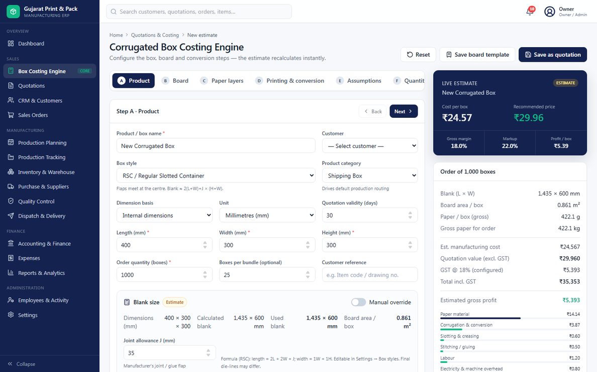The height and width of the screenshot is (372, 597).
Task: Open the notifications bell icon
Action: coord(530,12)
